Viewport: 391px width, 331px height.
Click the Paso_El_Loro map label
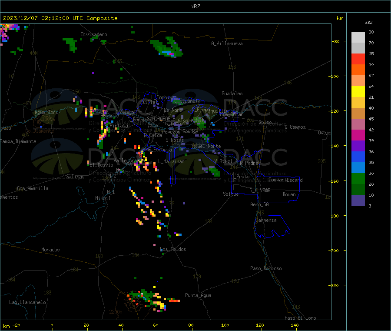301,318
